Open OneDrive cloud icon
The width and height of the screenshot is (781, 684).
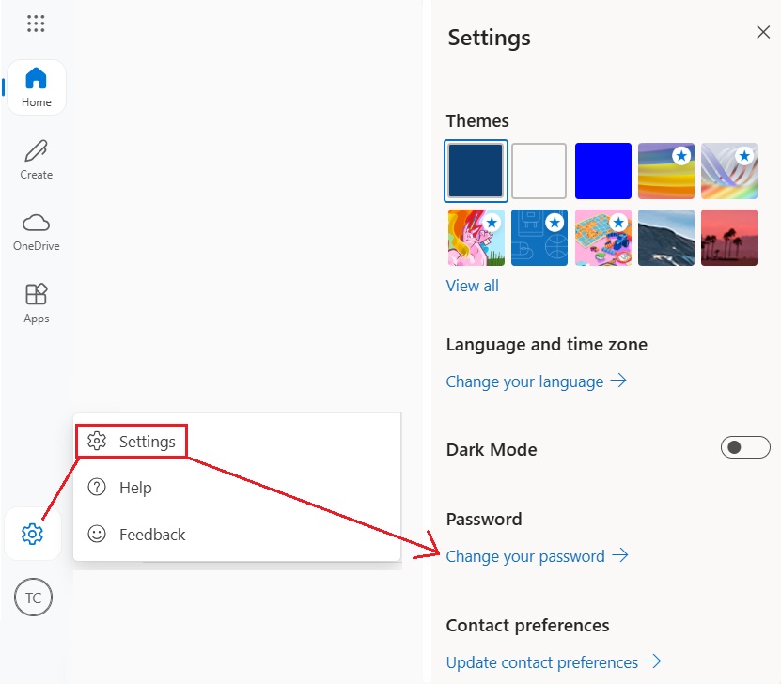point(37,231)
